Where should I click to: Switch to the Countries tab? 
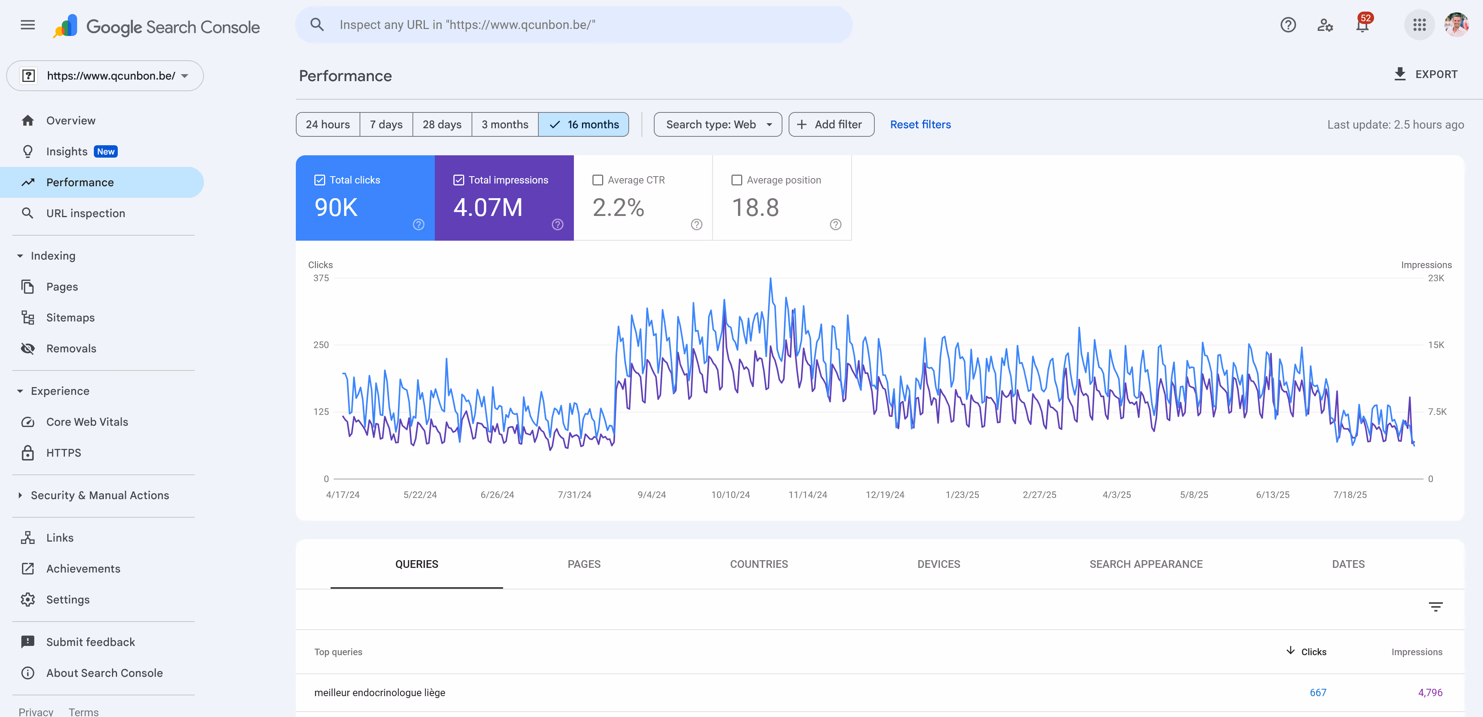[x=758, y=564]
